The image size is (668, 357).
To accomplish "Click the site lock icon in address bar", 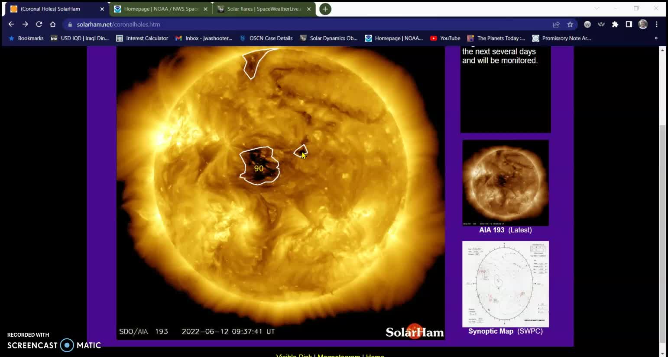I will point(70,25).
